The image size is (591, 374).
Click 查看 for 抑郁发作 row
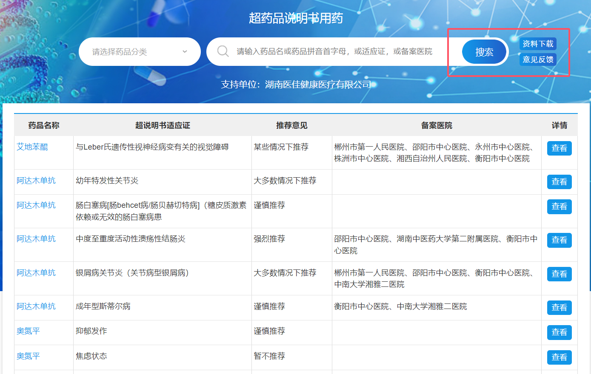coord(559,332)
